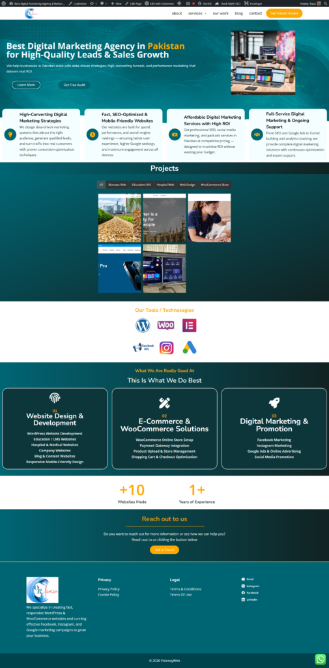Open the Terms & Conditions footer link
329x668 pixels.
(186, 589)
